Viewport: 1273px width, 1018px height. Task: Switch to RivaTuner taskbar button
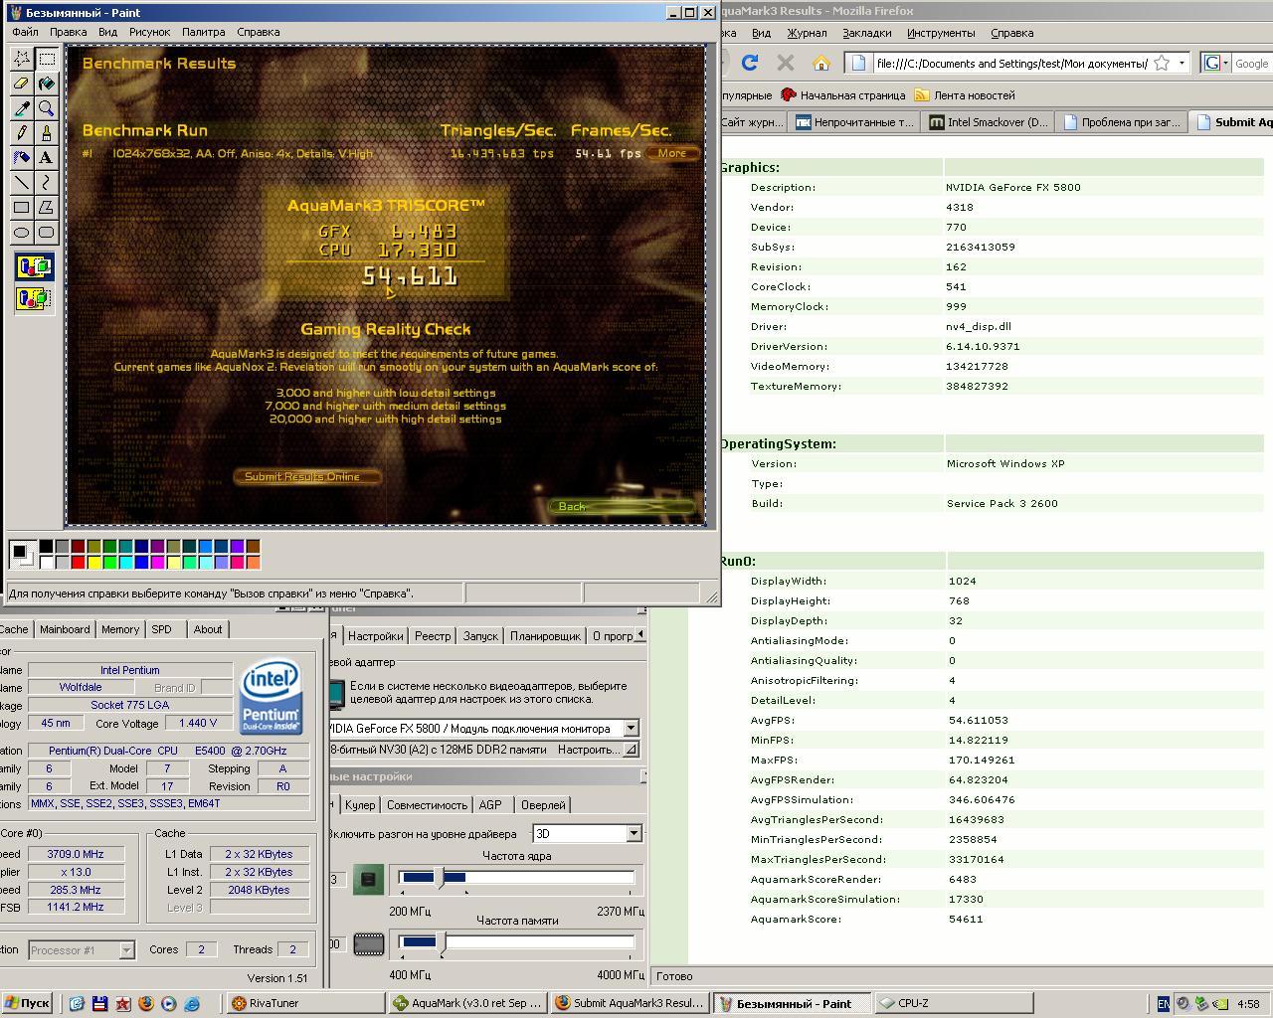pos(305,1003)
